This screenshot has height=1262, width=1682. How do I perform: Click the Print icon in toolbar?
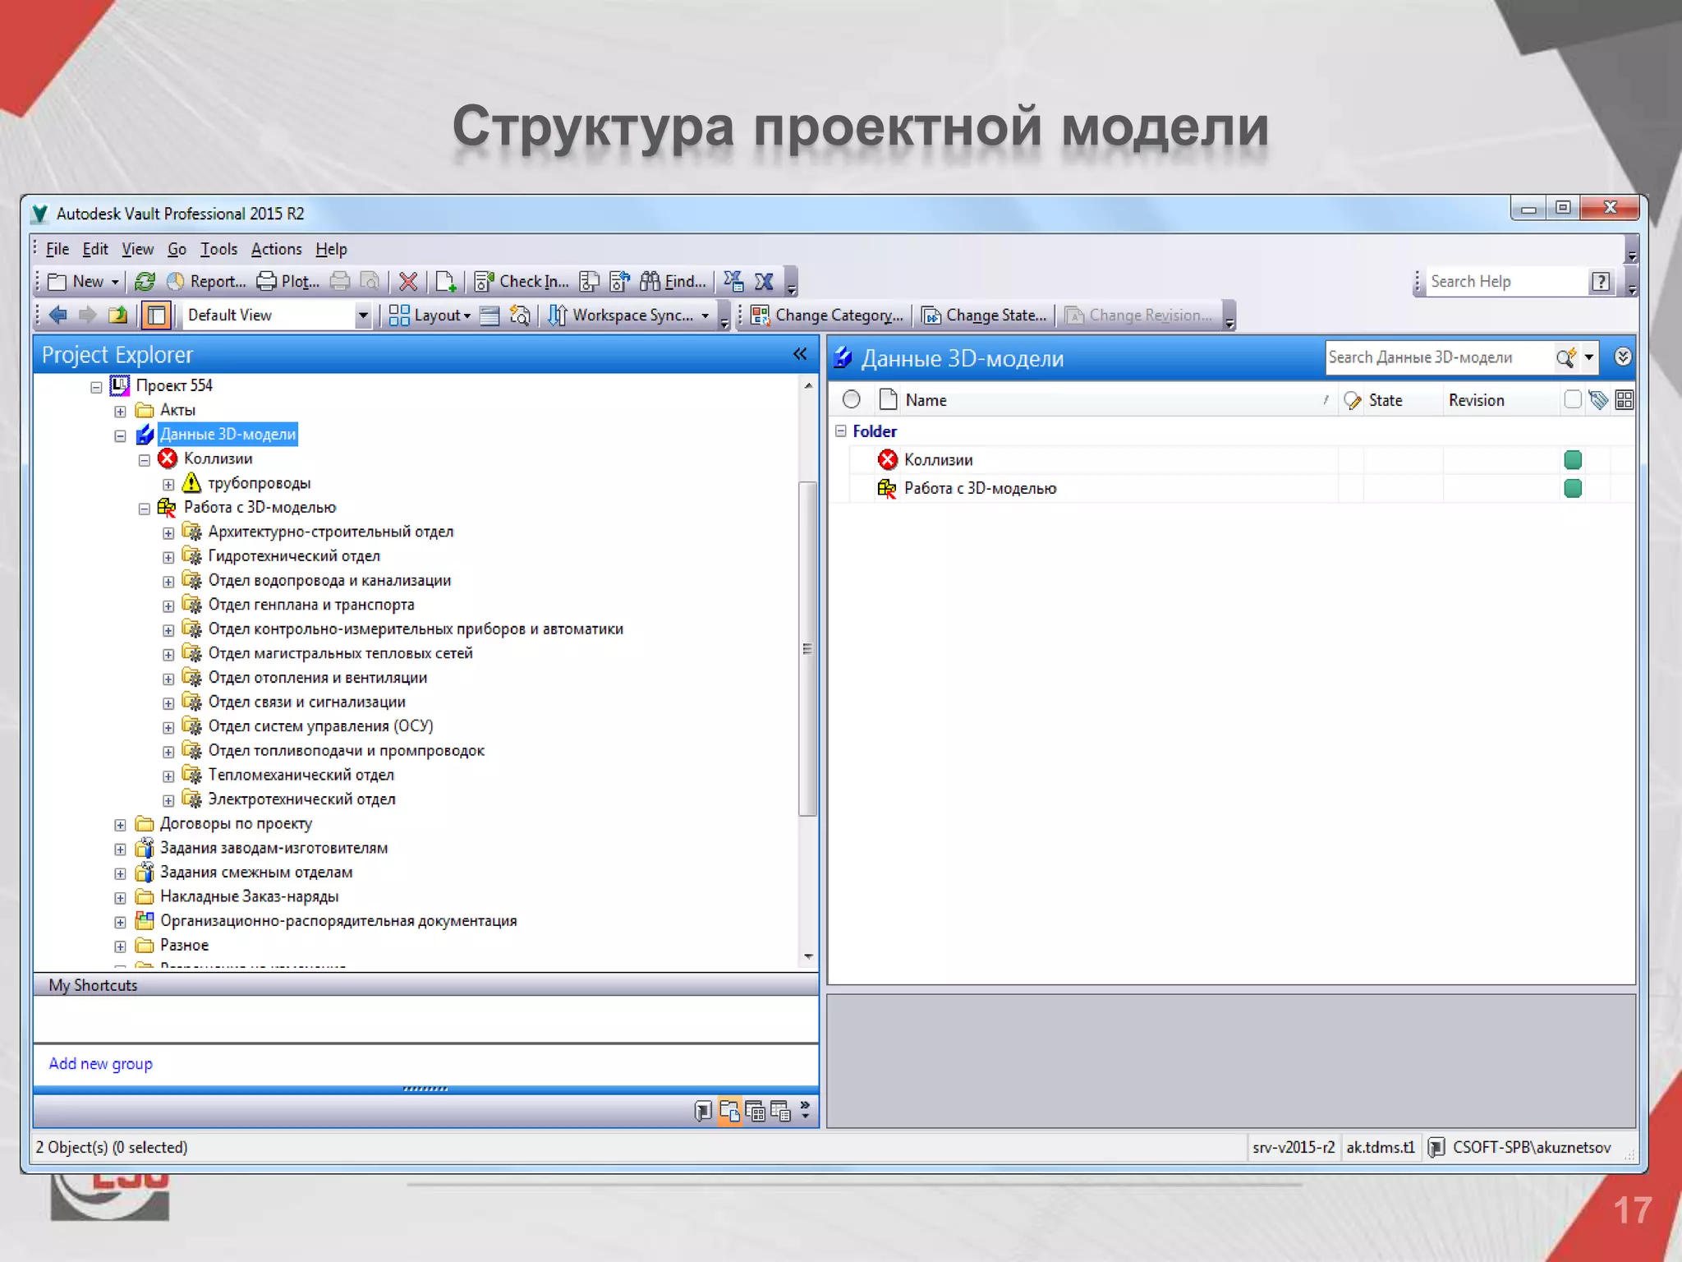tap(340, 282)
